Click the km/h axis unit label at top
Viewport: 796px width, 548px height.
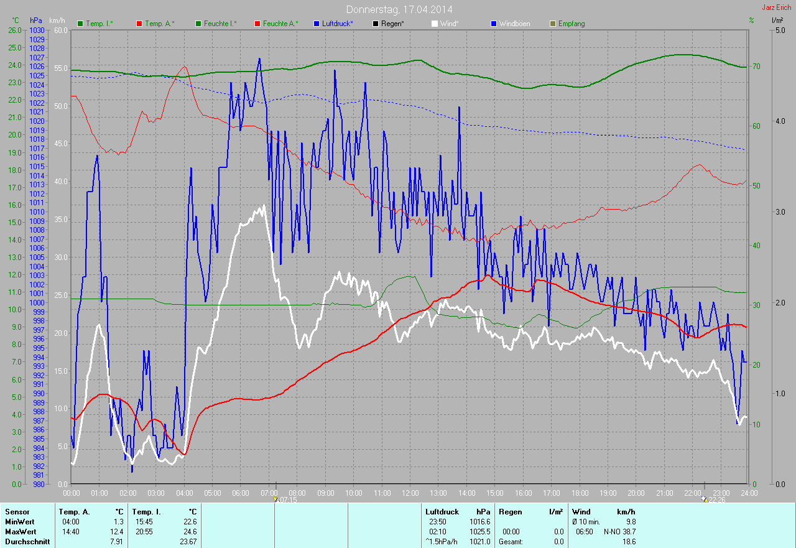coord(58,21)
